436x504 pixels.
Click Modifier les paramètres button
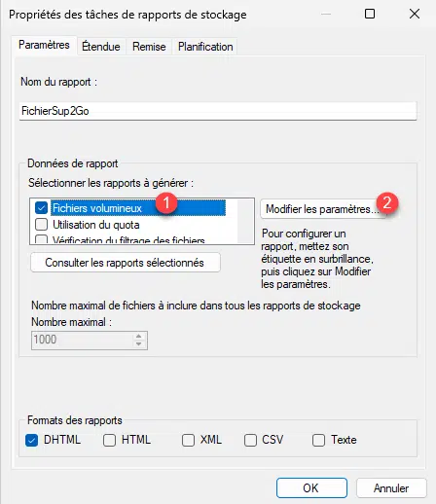click(x=323, y=209)
